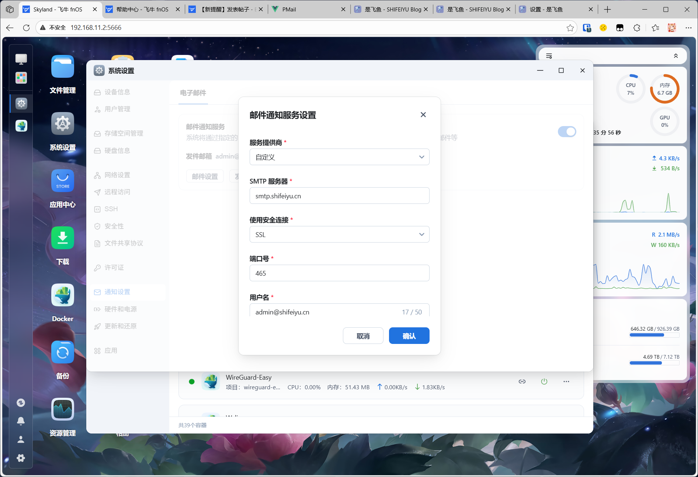Click the browser address bar showing 192.168.11.2:5666

point(306,28)
